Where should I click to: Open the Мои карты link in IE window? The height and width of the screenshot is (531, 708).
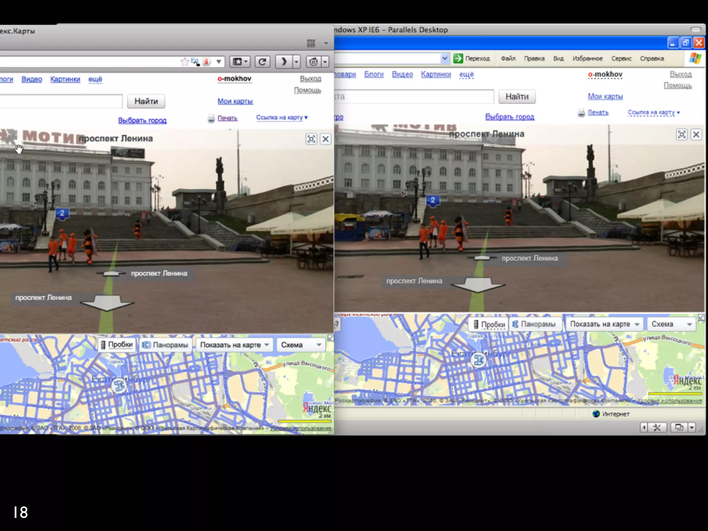point(605,96)
